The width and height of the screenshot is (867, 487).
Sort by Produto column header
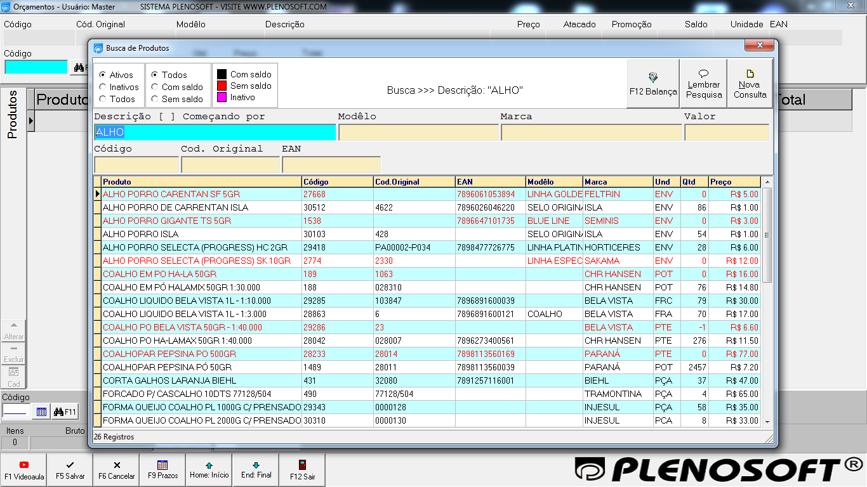click(201, 182)
